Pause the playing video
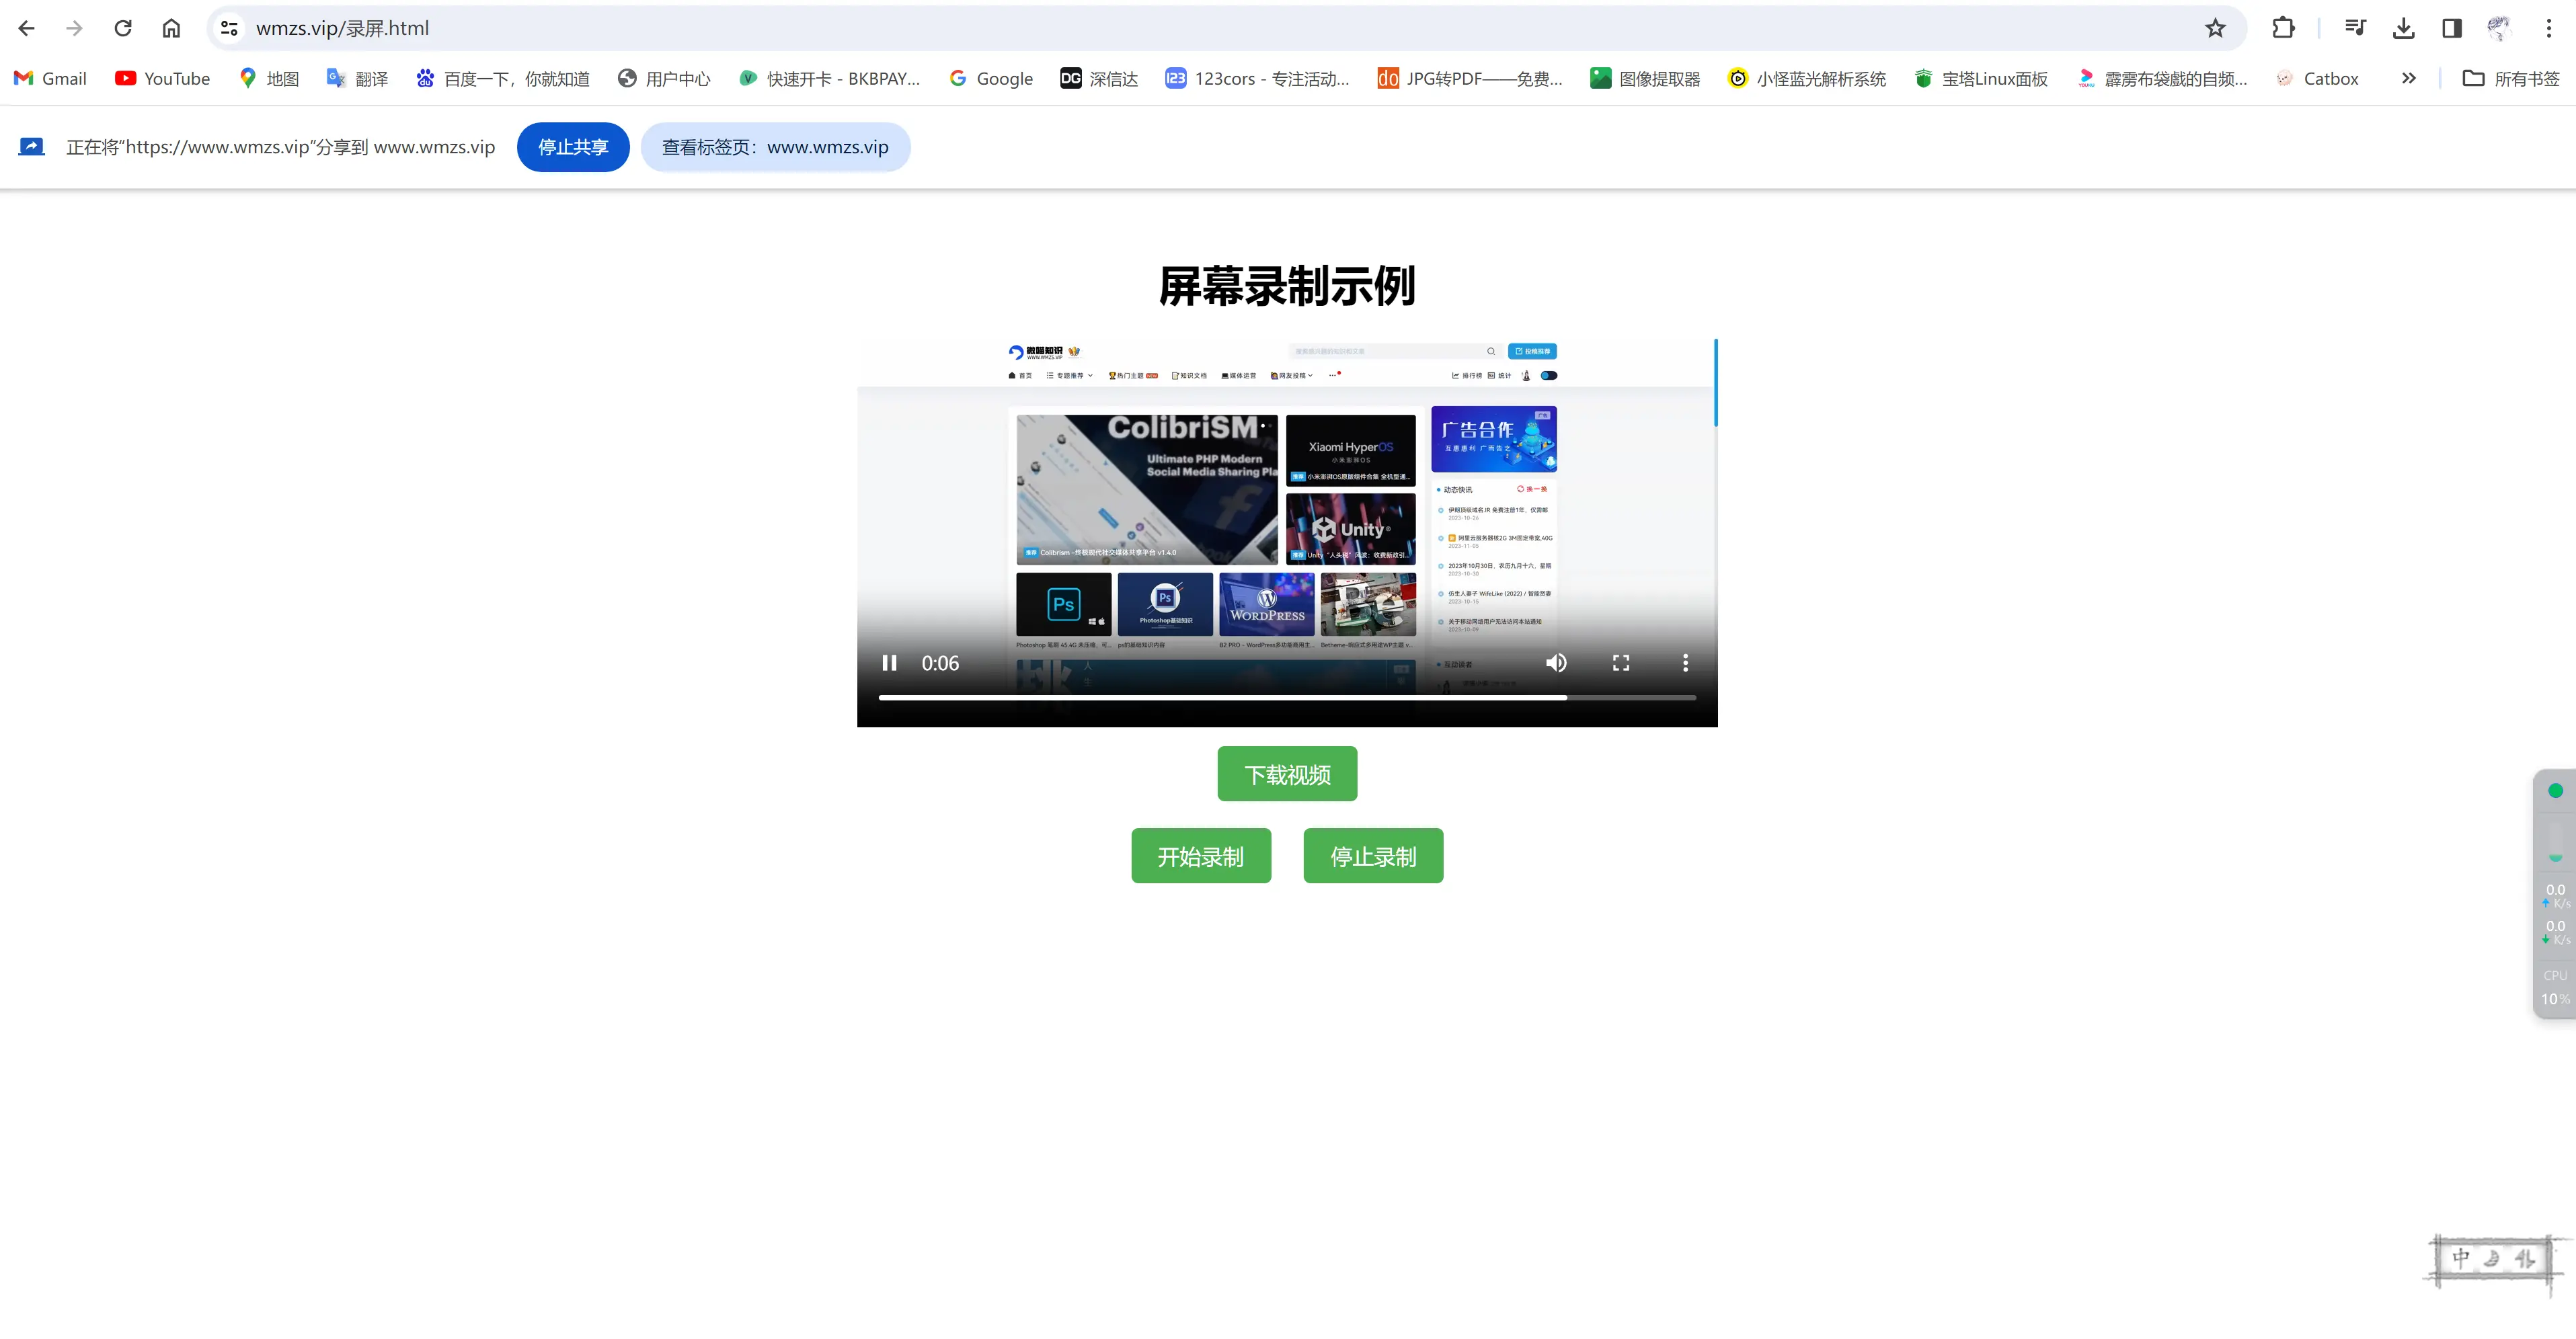2576x1339 pixels. coord(889,662)
